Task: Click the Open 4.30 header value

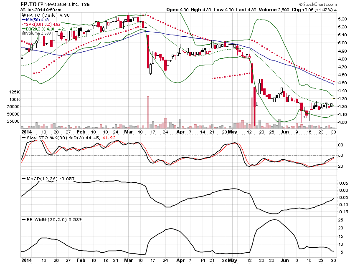Action: point(177,10)
